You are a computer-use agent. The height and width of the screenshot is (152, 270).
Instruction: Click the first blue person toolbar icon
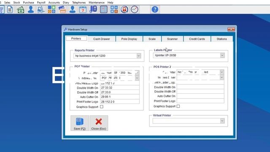coord(31,9)
